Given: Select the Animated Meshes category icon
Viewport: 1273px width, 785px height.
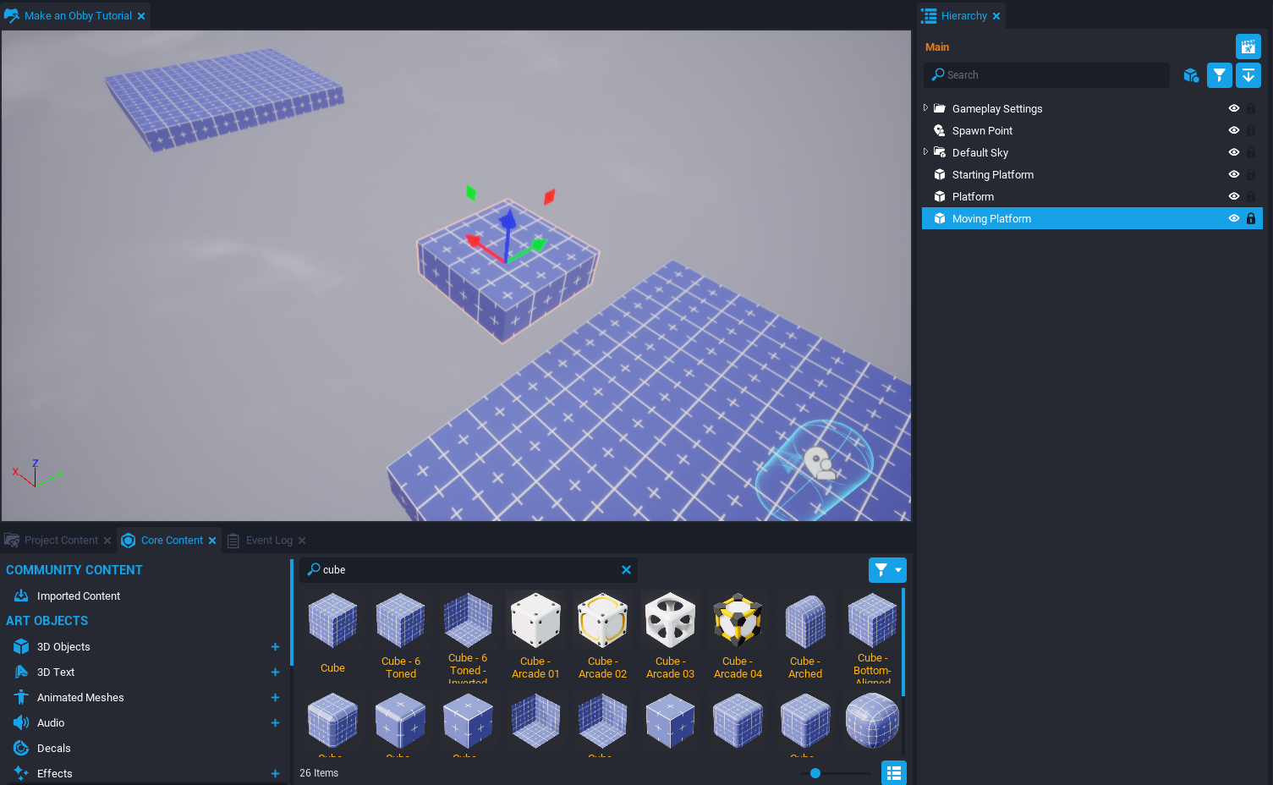Looking at the screenshot, I should tap(20, 697).
